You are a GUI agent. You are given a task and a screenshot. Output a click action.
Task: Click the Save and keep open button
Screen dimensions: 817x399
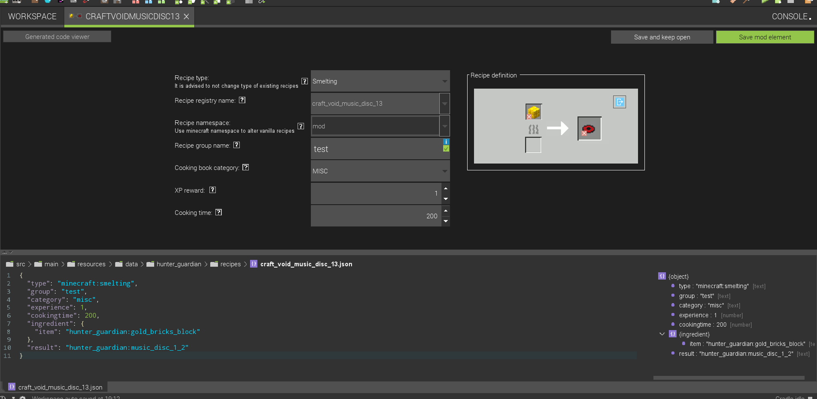click(662, 37)
